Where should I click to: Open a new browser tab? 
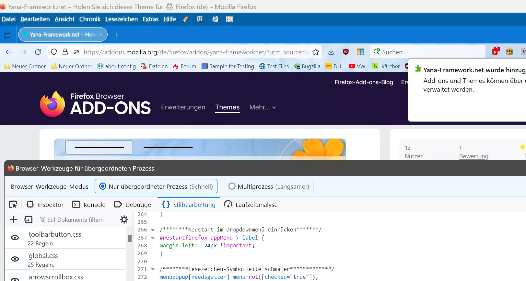pyautogui.click(x=116, y=35)
